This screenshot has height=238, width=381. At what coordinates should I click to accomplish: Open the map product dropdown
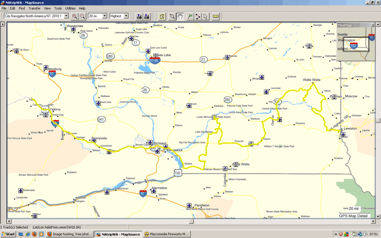[66, 16]
